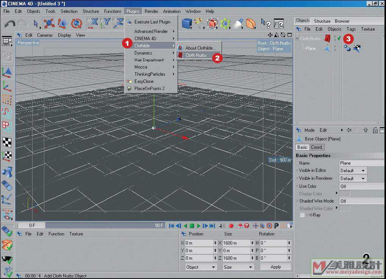Click the Display Color swatch

point(345,194)
